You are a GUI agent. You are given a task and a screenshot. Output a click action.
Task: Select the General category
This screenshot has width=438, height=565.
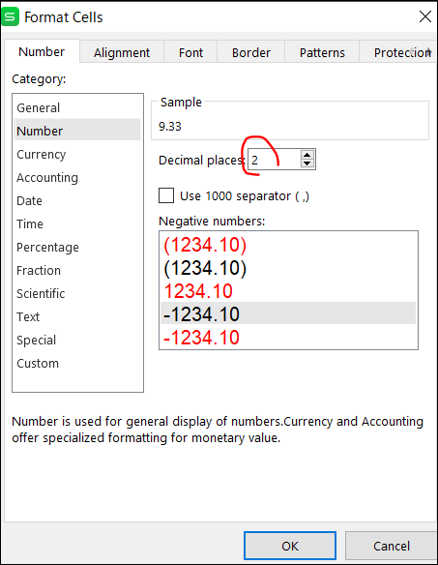(77, 107)
